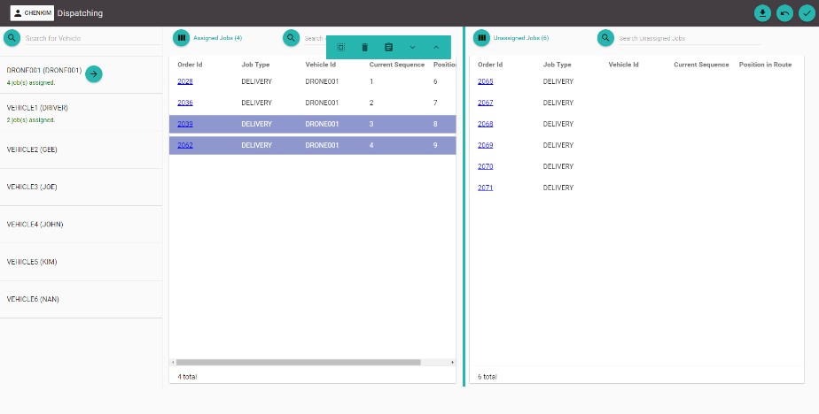Click Order Id header in Unassigned Jobs table
The image size is (819, 414).
[x=490, y=65]
